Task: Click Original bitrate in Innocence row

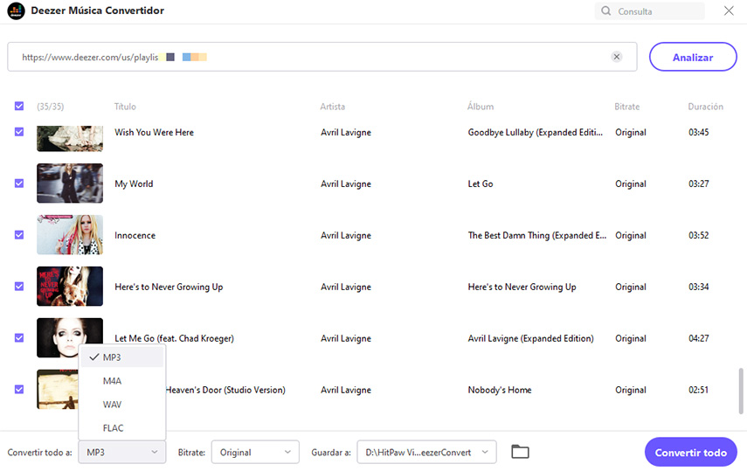Action: coord(630,235)
